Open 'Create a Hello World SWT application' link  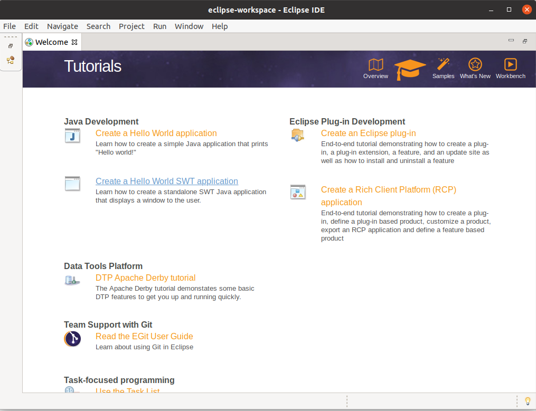[x=166, y=181]
